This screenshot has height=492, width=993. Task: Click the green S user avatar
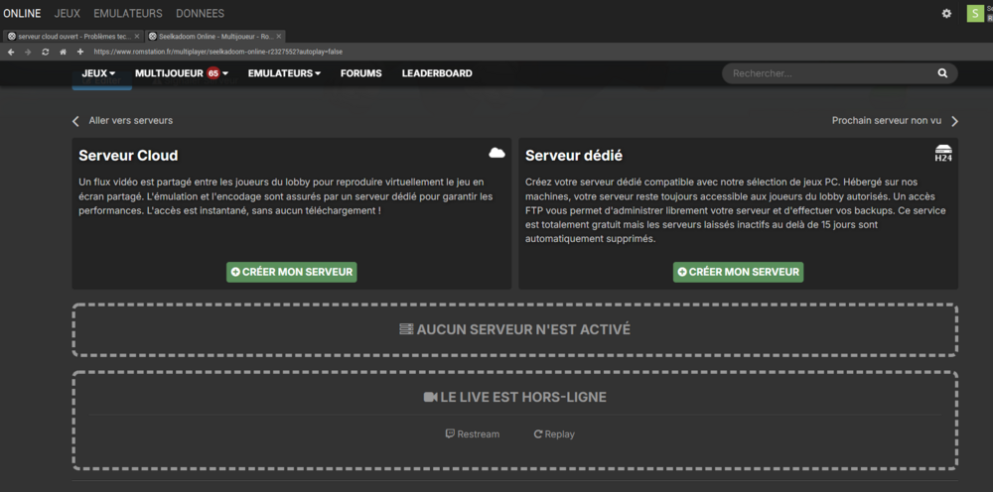(x=974, y=14)
